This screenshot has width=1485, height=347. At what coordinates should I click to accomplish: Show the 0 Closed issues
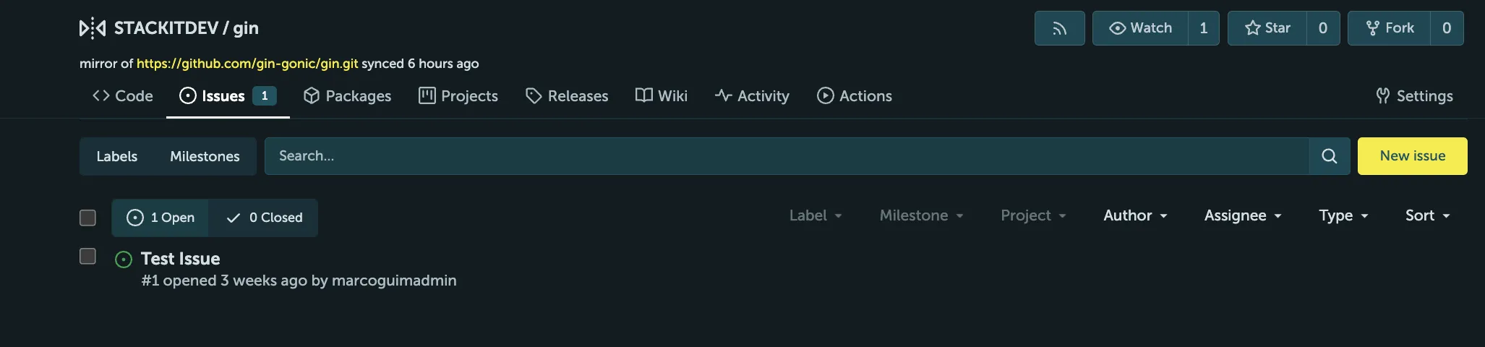pyautogui.click(x=264, y=218)
